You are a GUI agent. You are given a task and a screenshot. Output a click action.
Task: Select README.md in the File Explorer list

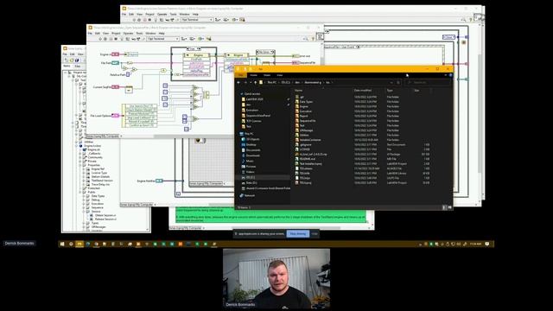coord(308,159)
